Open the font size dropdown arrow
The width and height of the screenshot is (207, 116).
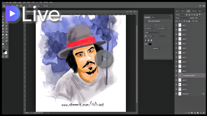point(154,36)
